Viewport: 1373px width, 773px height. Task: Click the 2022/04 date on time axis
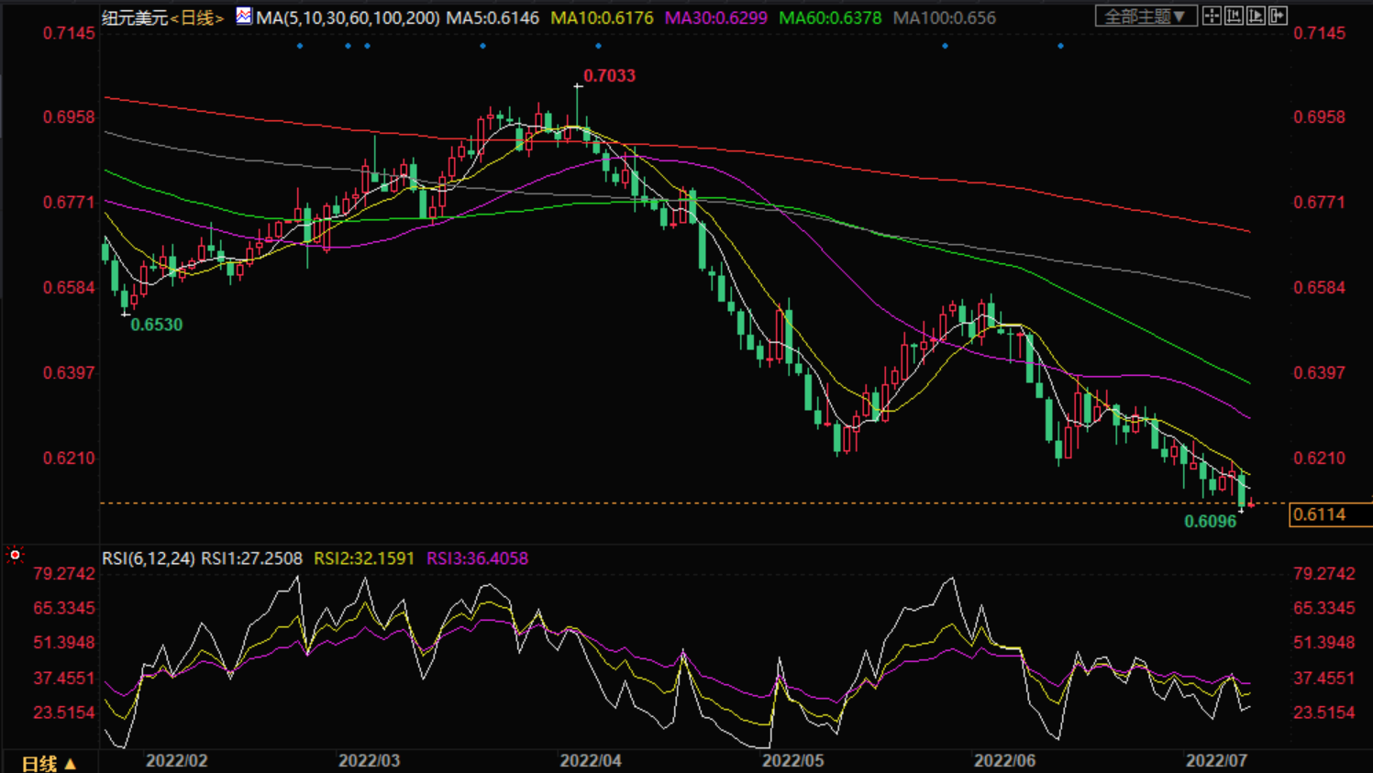[591, 760]
